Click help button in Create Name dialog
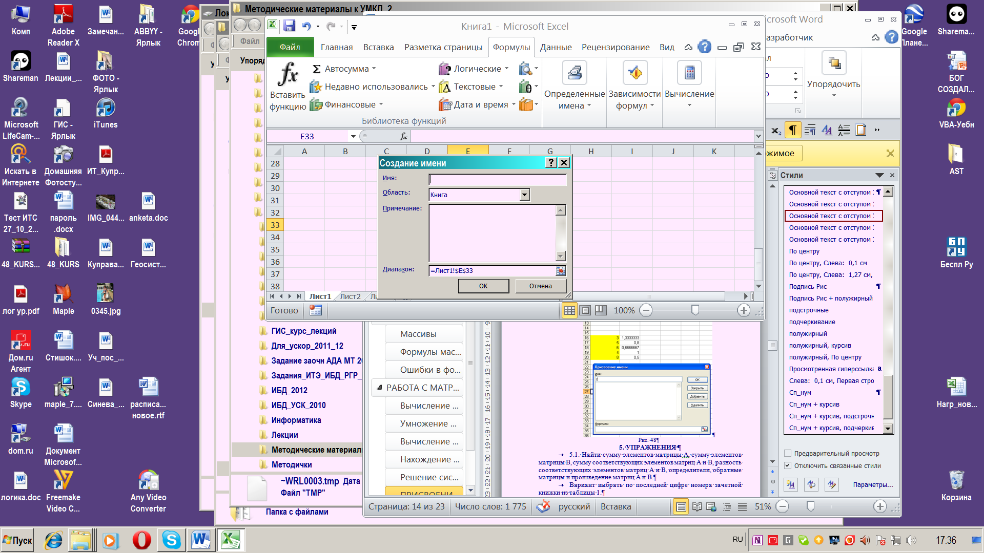This screenshot has height=553, width=984. [x=551, y=162]
